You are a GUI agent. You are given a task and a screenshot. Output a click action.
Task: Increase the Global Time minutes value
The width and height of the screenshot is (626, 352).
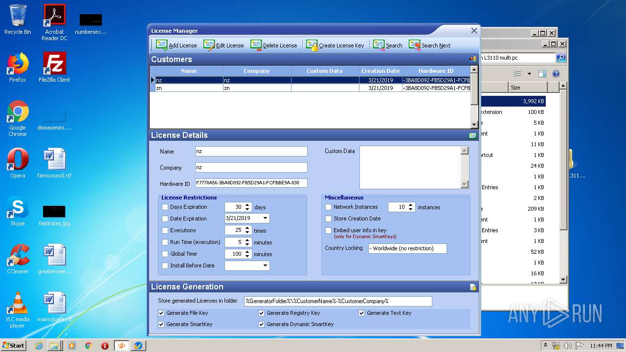point(247,252)
